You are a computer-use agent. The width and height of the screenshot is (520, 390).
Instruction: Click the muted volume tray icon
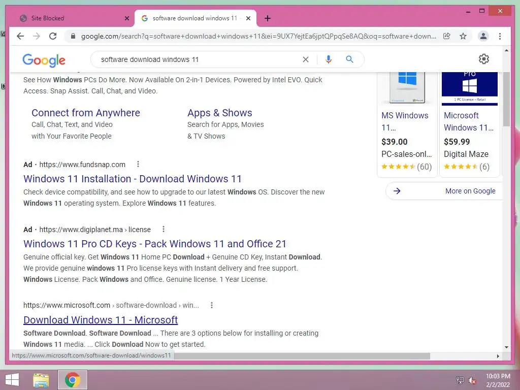(x=472, y=380)
